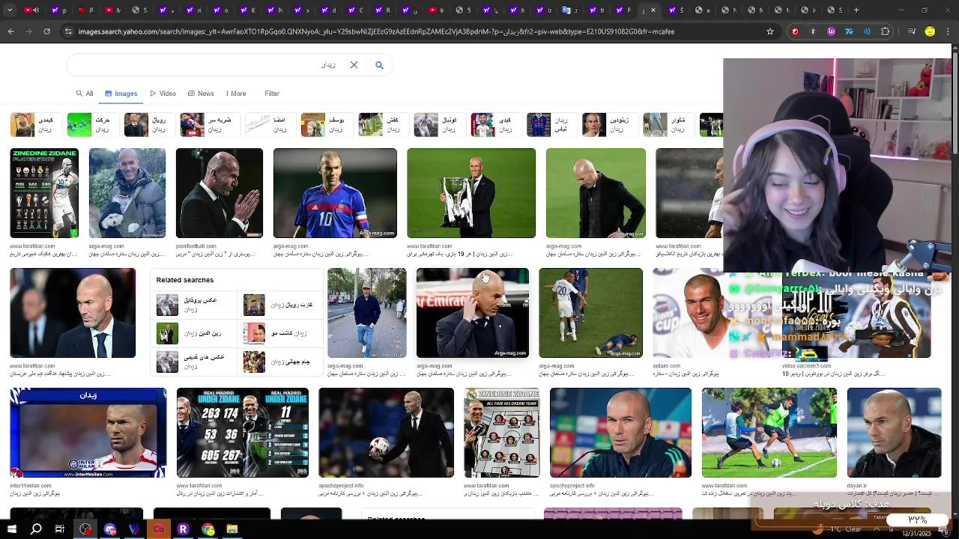
Task: Select the 'زیدان لباس' jersey suggestion chip
Action: 551,125
